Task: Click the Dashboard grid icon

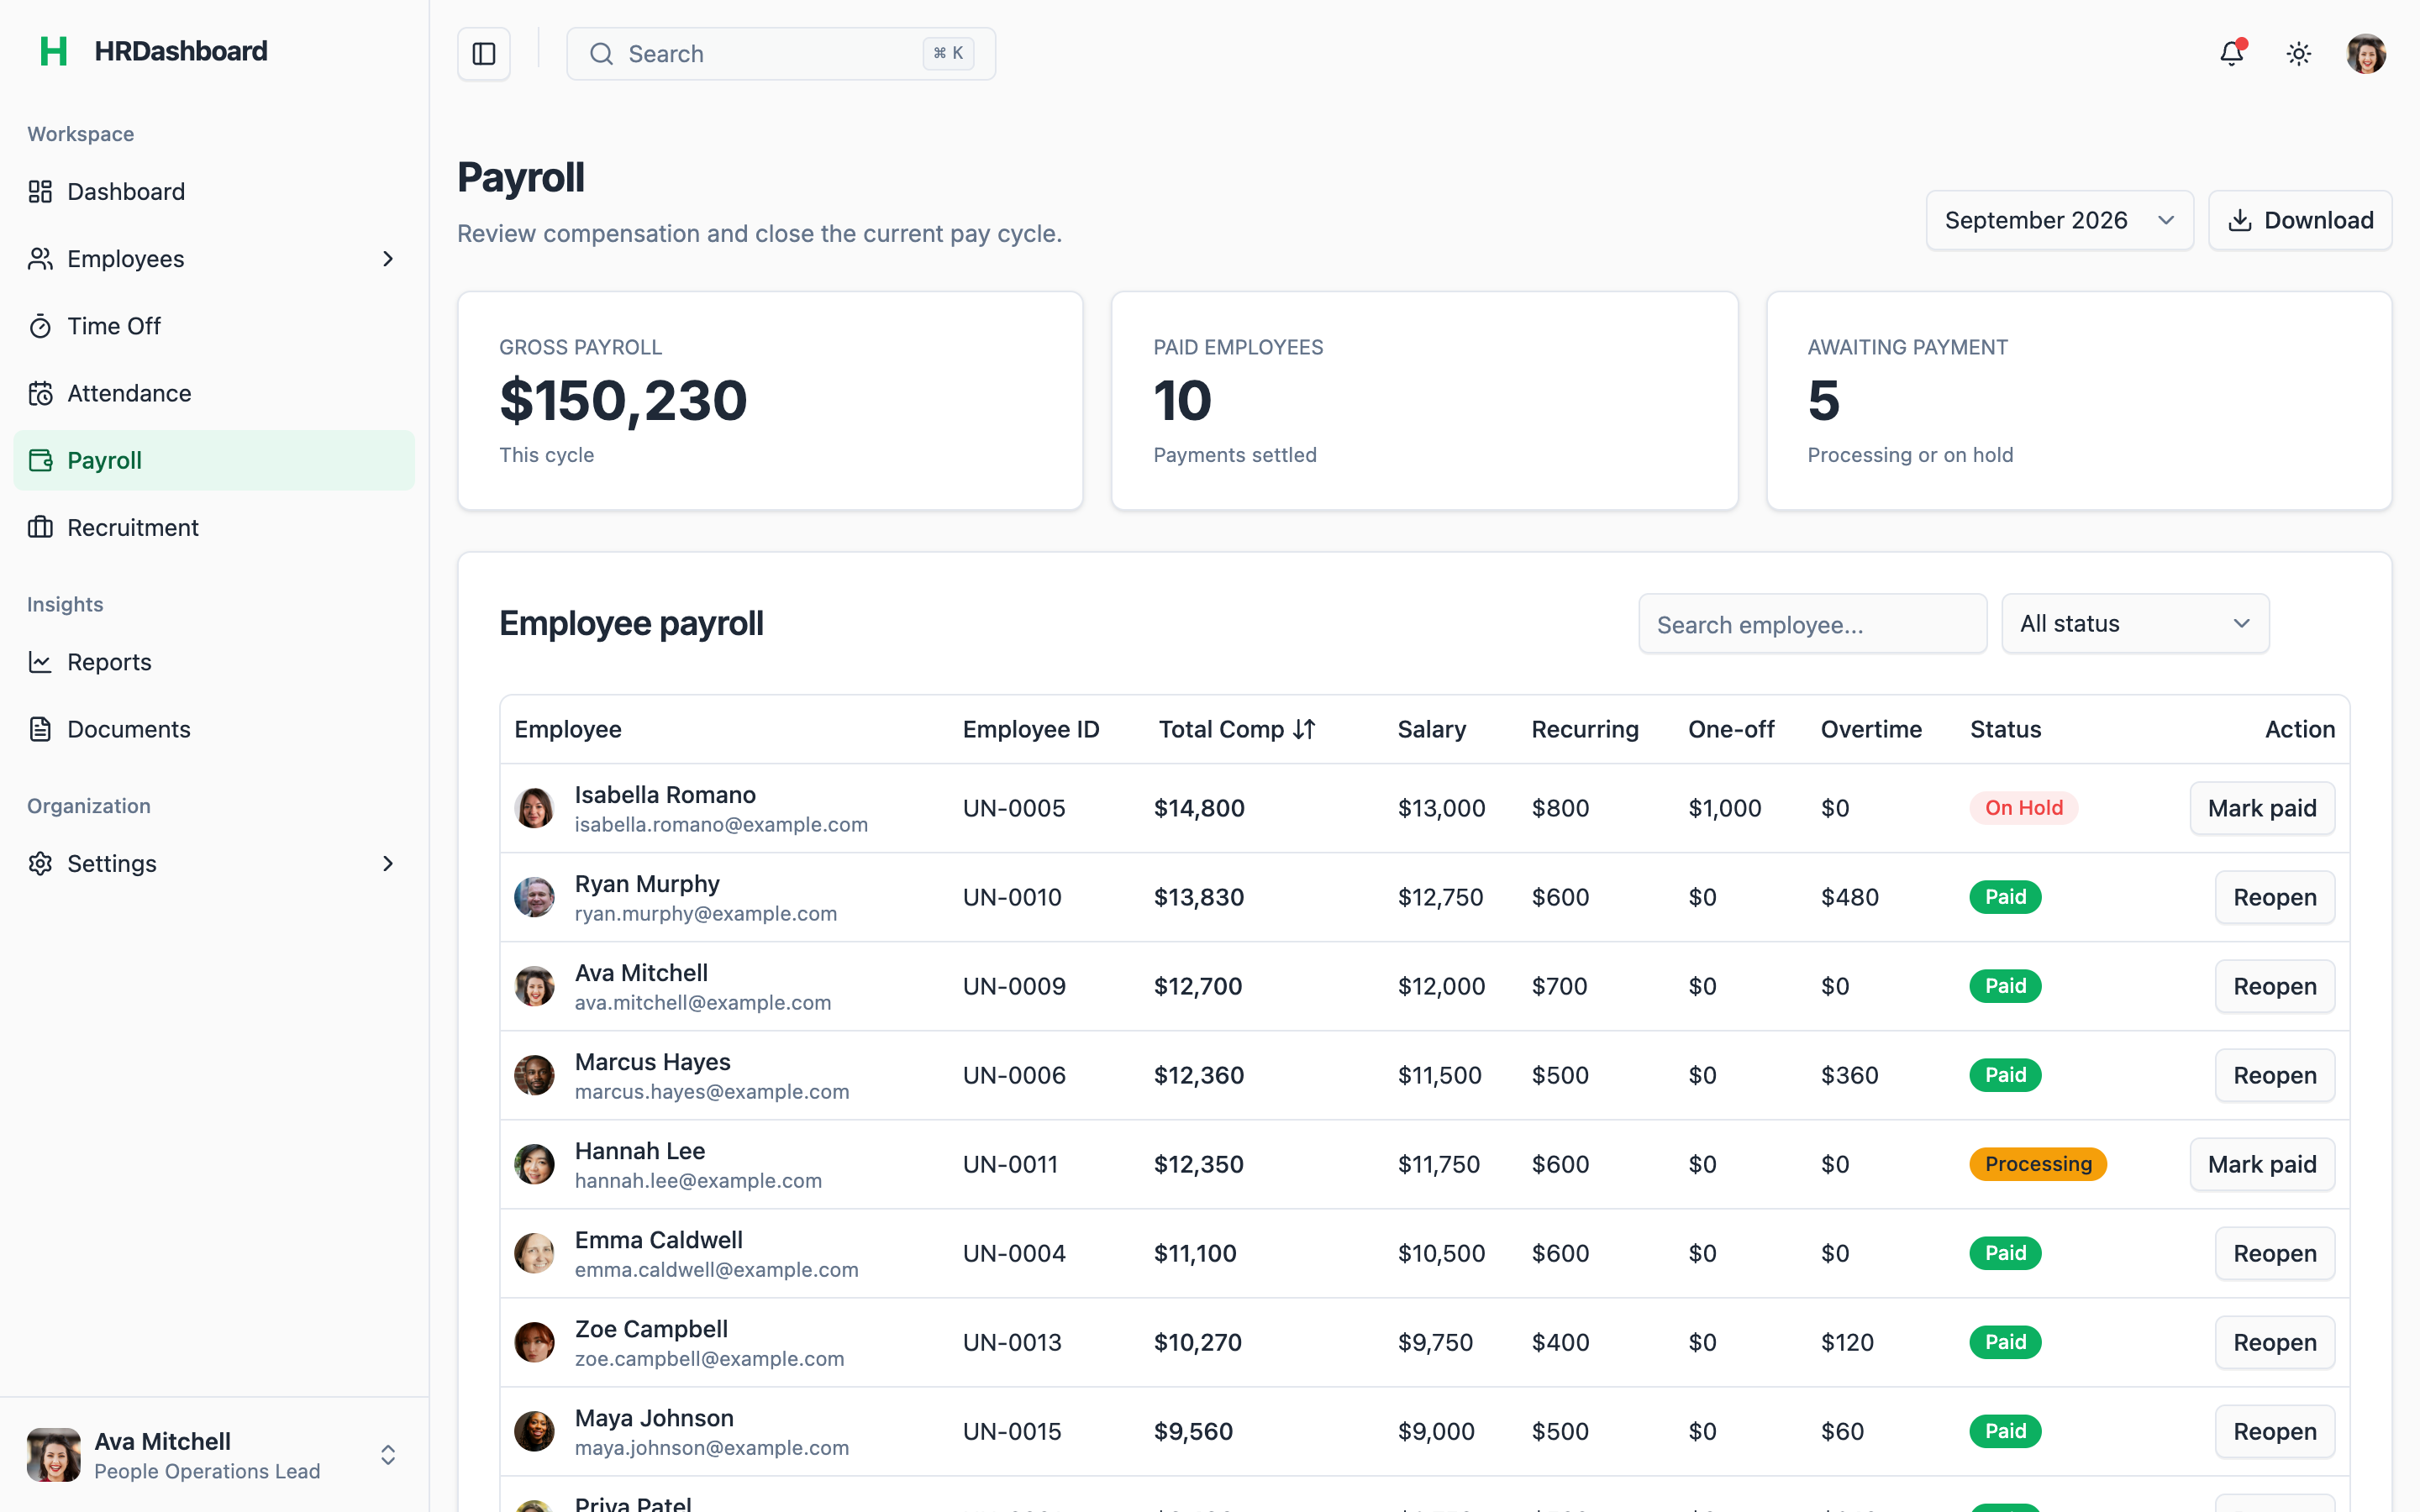Action: coord(40,192)
